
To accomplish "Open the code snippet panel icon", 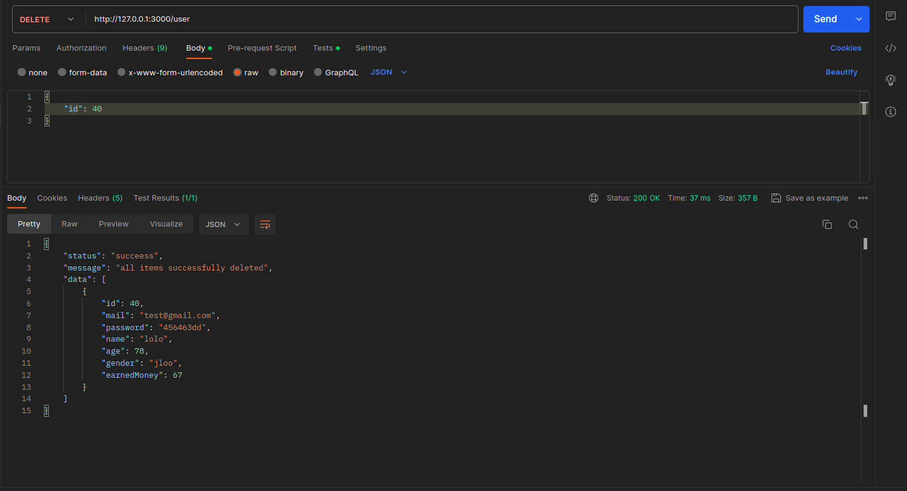I will click(x=890, y=48).
